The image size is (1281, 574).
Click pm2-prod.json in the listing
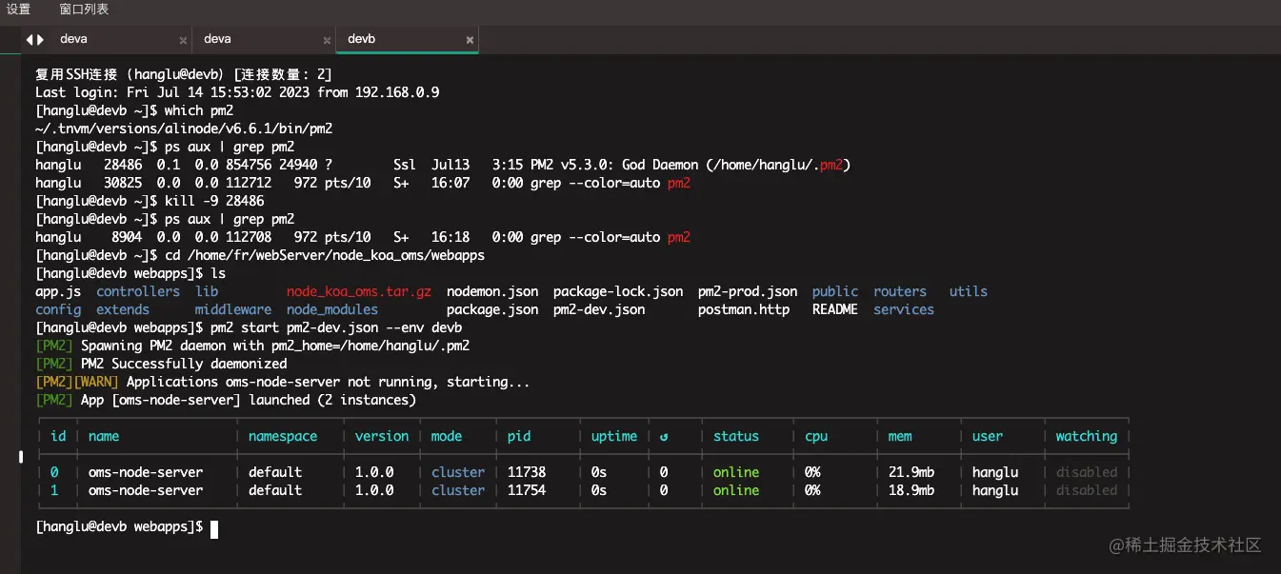(748, 291)
